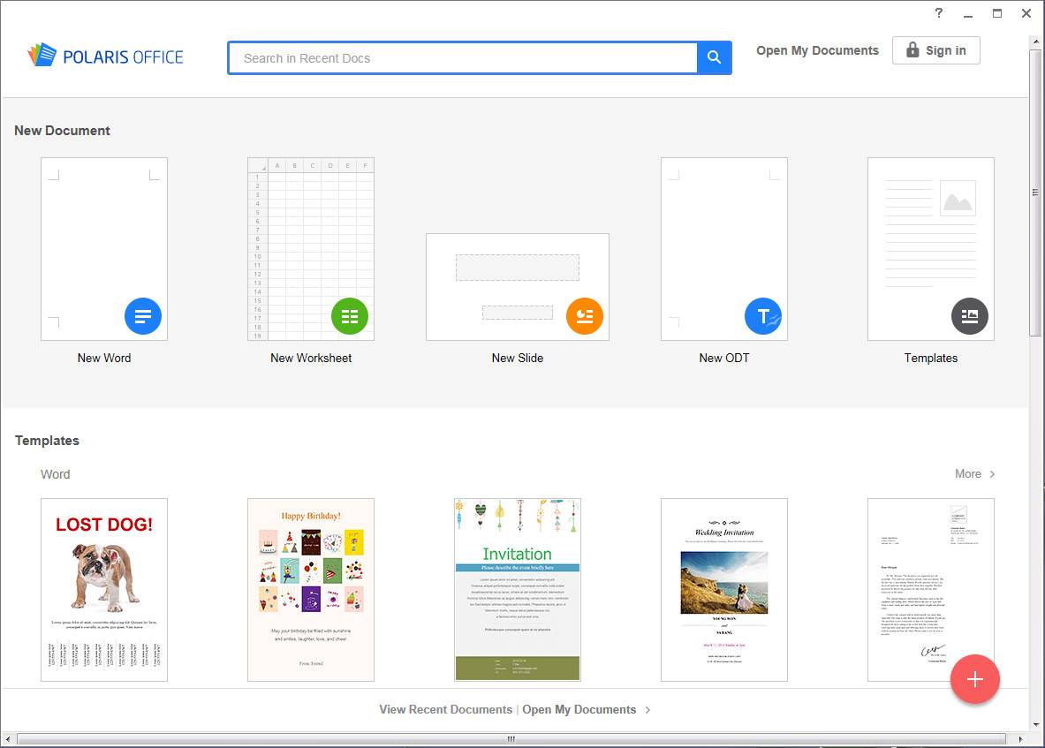Create a New Word blank document thumbnail
This screenshot has width=1045, height=748.
(104, 249)
